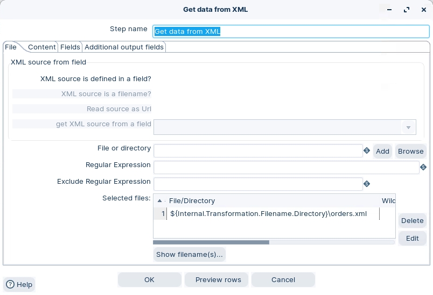Open the Fields tab

[70, 47]
